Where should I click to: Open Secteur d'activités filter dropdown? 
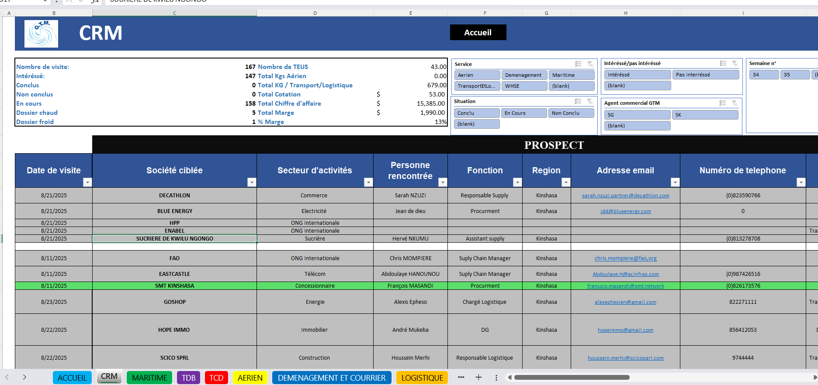coord(368,182)
